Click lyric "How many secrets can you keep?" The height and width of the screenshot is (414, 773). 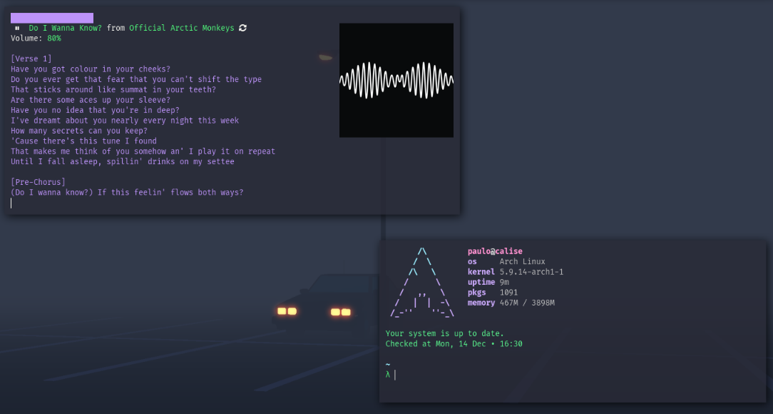[x=79, y=131]
